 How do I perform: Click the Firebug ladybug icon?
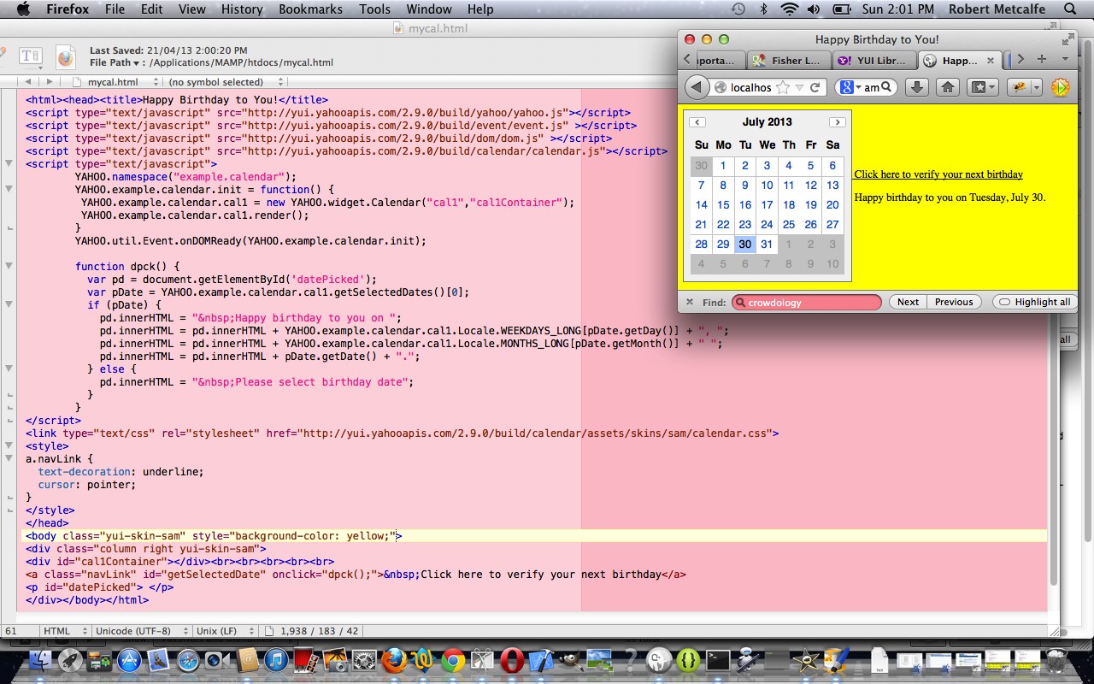(1018, 87)
